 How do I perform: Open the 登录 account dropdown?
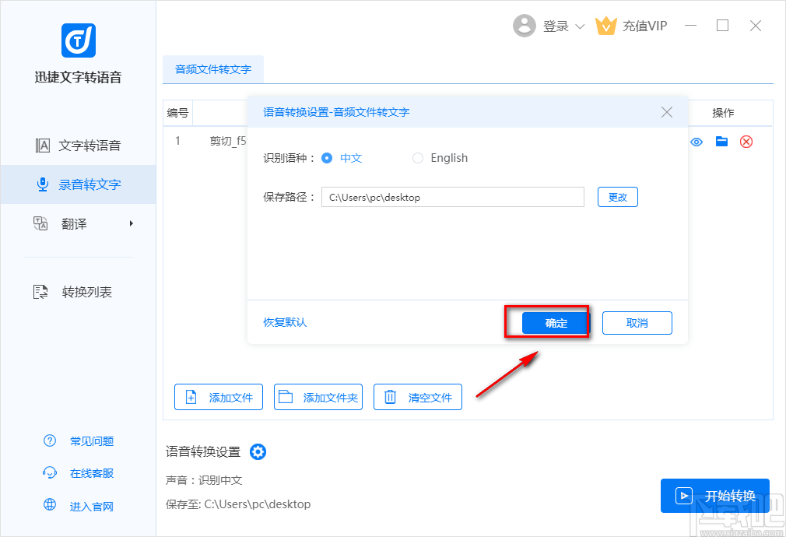556,26
